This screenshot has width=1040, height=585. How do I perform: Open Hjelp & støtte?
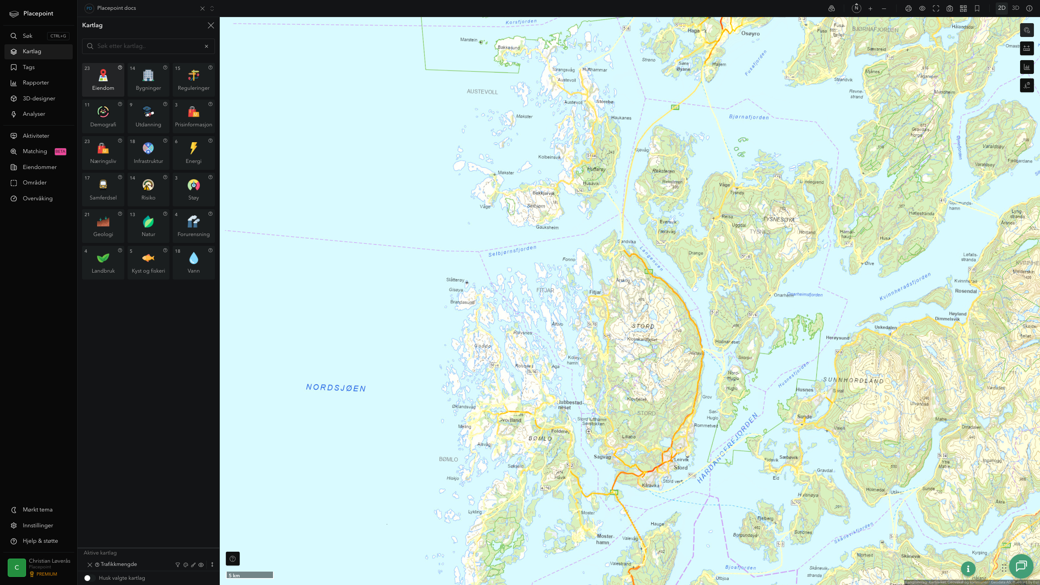pyautogui.click(x=39, y=541)
